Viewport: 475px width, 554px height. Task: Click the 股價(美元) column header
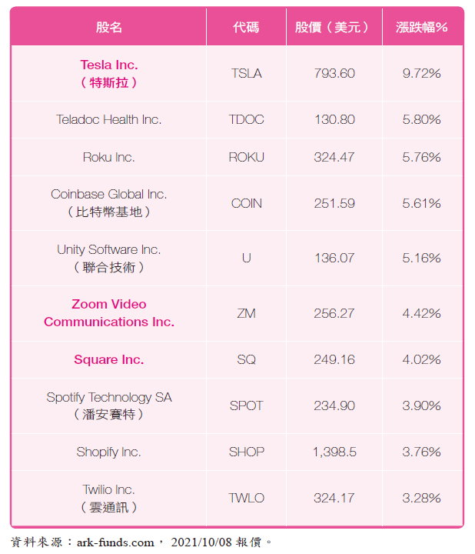(334, 27)
